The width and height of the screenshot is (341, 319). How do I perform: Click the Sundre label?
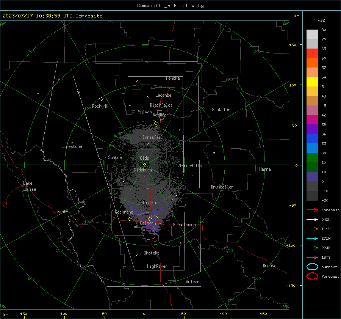pyautogui.click(x=115, y=157)
